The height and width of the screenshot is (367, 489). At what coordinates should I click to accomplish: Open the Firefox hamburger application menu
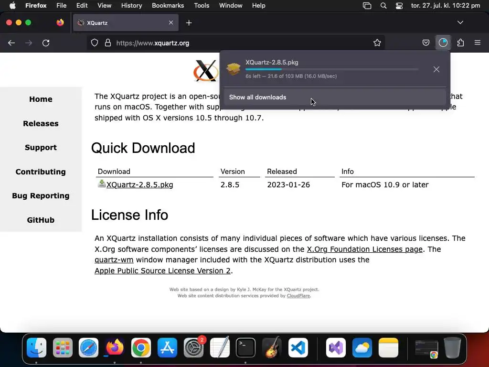tap(478, 43)
